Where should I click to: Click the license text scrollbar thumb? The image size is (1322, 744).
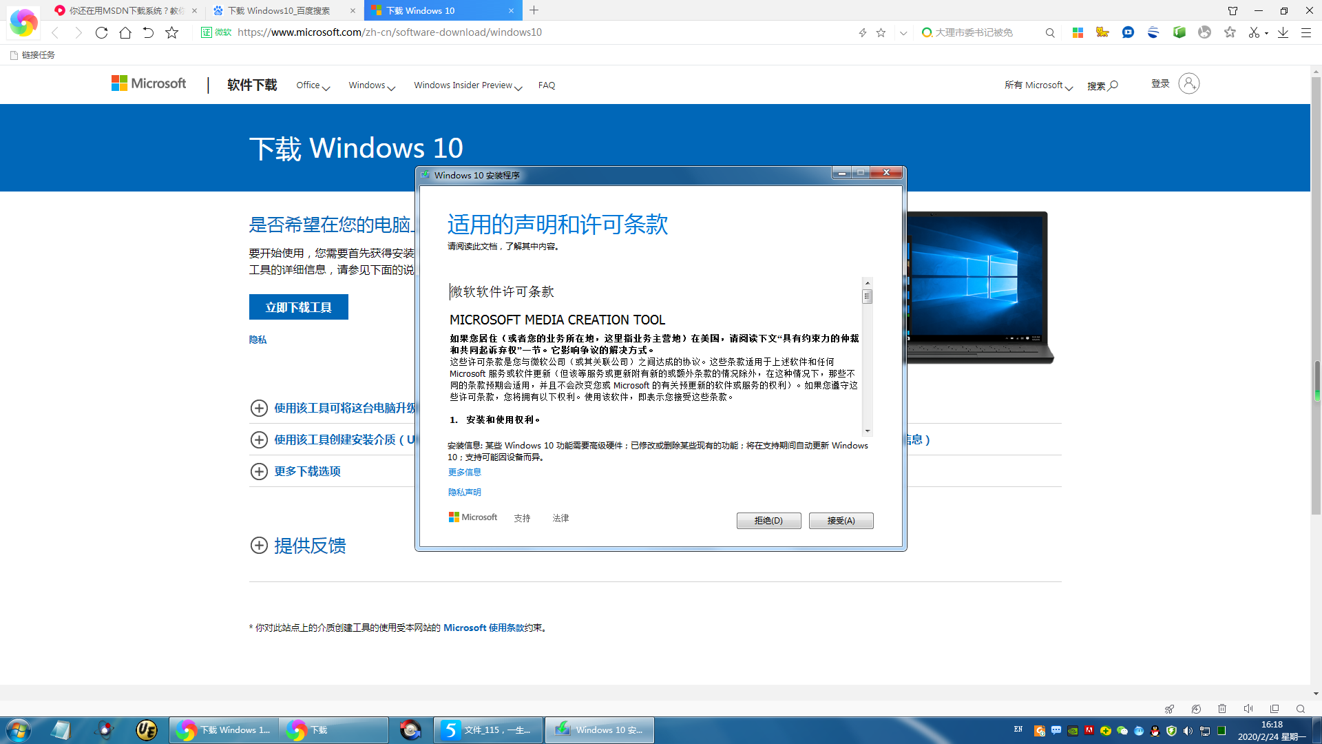(x=867, y=296)
